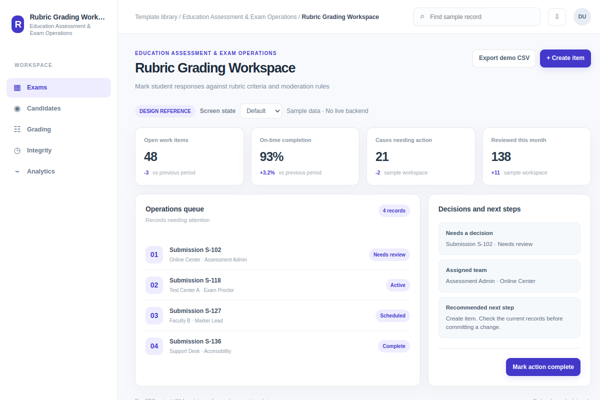Click the Analytics pulse icon in sidebar
The width and height of the screenshot is (600, 400).
17,171
